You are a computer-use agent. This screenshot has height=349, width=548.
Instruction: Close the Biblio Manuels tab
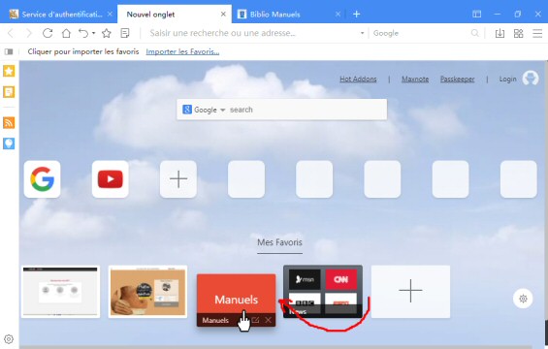(x=338, y=14)
